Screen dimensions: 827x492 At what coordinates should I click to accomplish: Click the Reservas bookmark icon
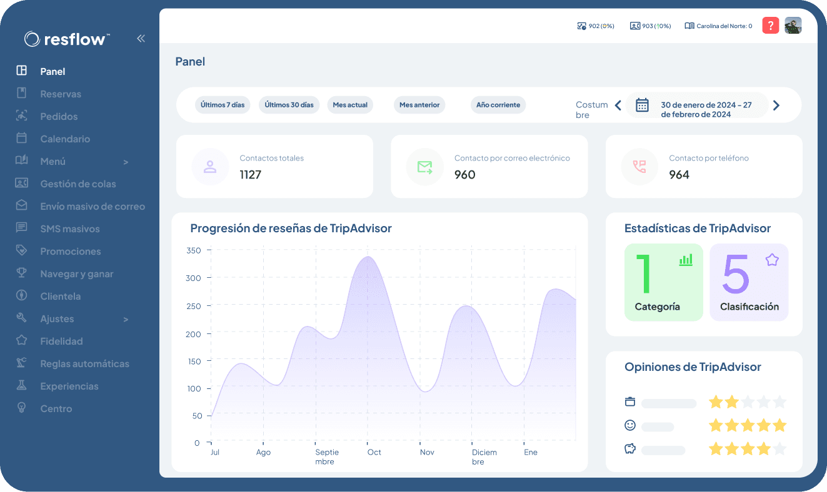(x=22, y=93)
